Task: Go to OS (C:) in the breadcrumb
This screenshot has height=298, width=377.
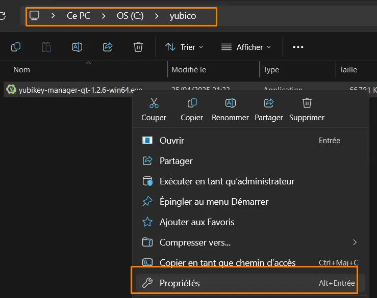Action: pos(130,16)
